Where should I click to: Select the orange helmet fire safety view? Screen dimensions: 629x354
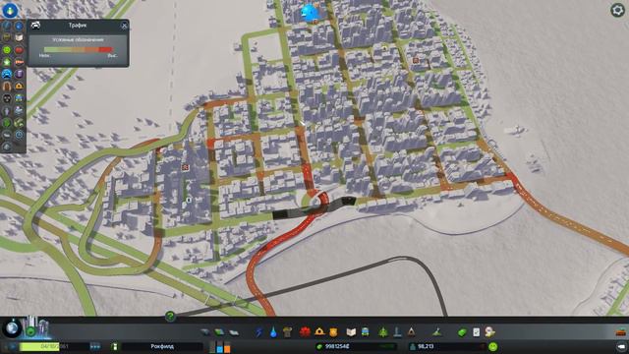tap(19, 87)
